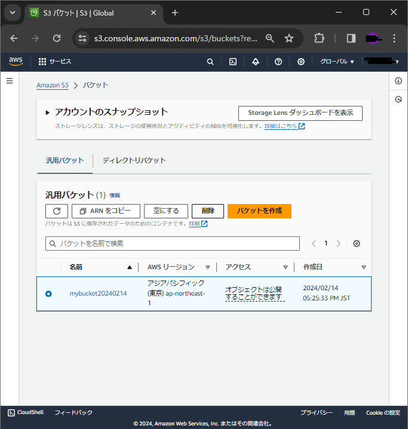
Task: Open the notifications bell
Action: tap(255, 62)
